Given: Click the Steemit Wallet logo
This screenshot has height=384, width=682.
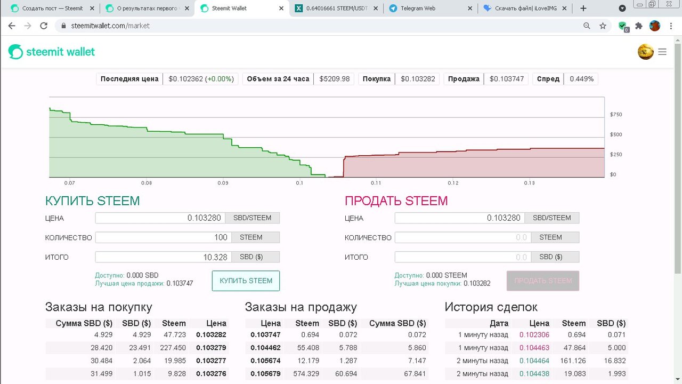Looking at the screenshot, I should (52, 52).
